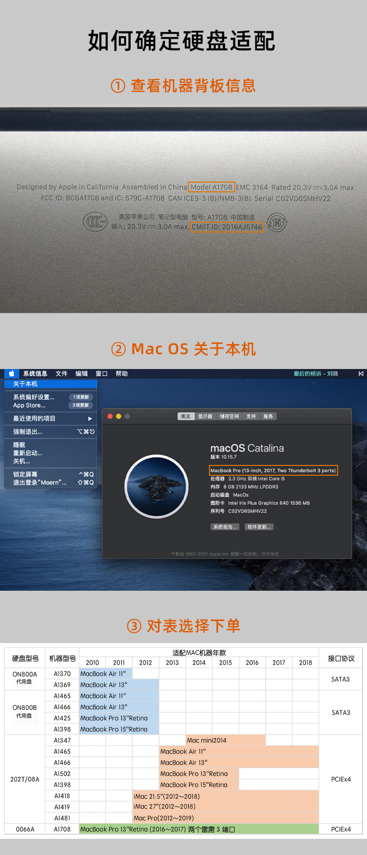Switch to the 储存空间 tab
Image resolution: width=367 pixels, height=855 pixels.
229,416
